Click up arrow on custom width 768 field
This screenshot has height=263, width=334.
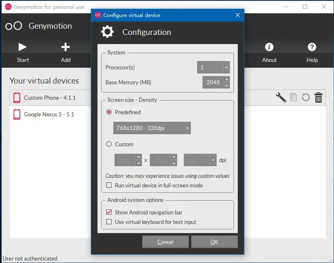[x=139, y=157]
